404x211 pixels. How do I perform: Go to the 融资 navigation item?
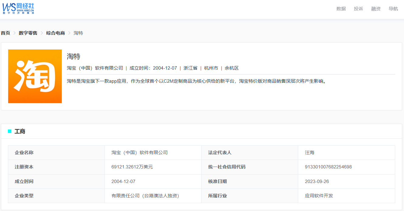[x=376, y=9]
